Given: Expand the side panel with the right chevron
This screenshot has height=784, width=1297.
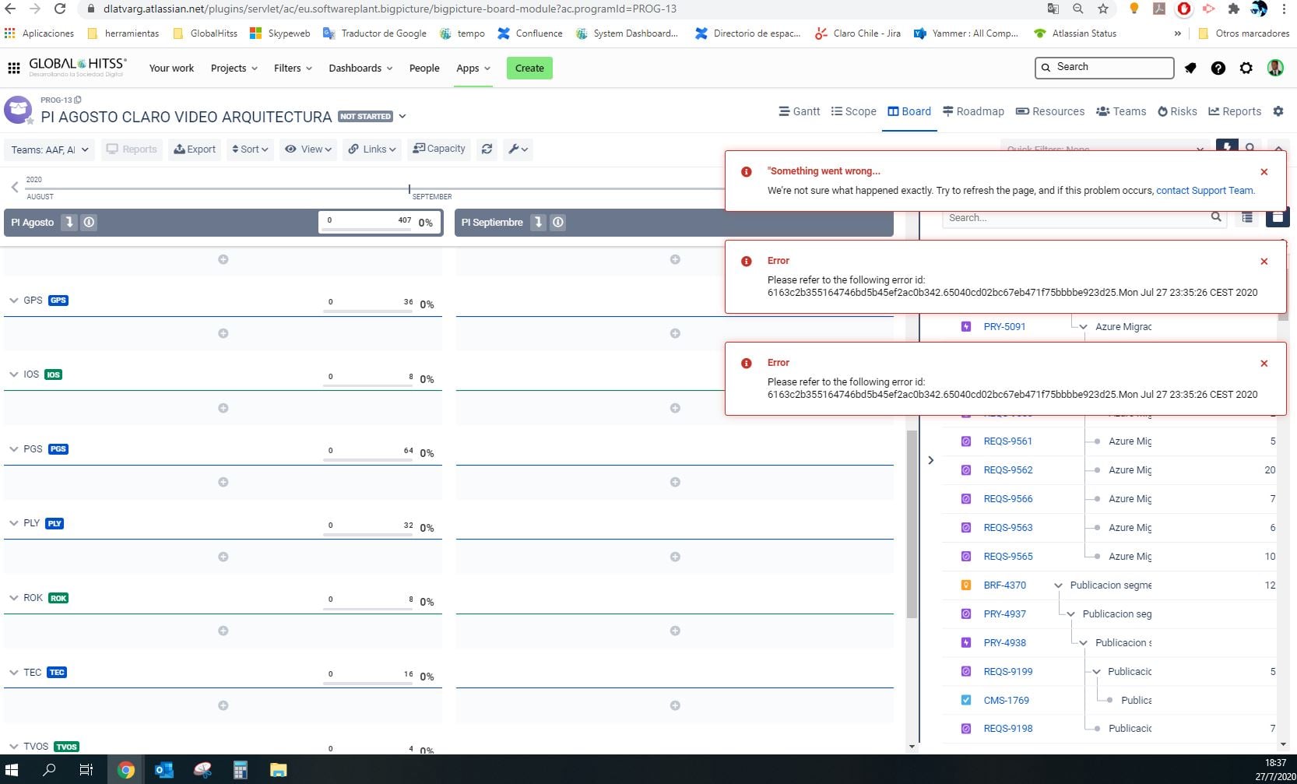Looking at the screenshot, I should tap(931, 460).
